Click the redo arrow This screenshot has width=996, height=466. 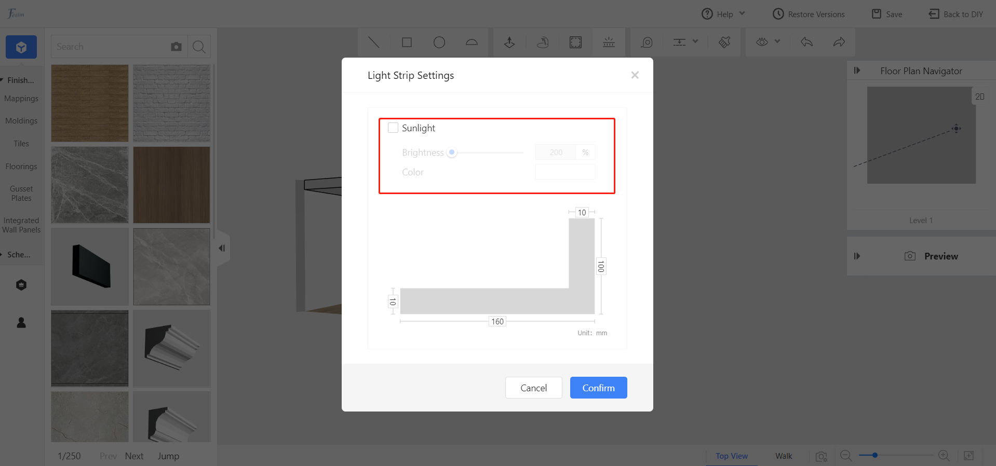[x=839, y=42]
